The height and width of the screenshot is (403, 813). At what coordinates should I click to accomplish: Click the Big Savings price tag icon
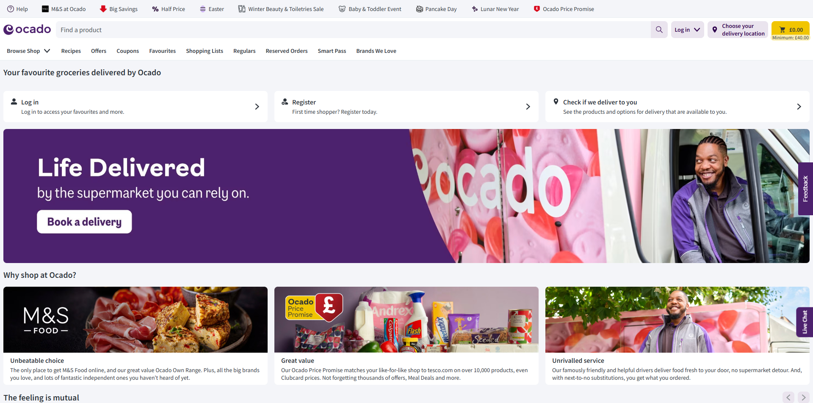103,8
